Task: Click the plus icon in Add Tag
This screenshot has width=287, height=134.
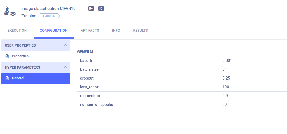Action: pyautogui.click(x=43, y=16)
